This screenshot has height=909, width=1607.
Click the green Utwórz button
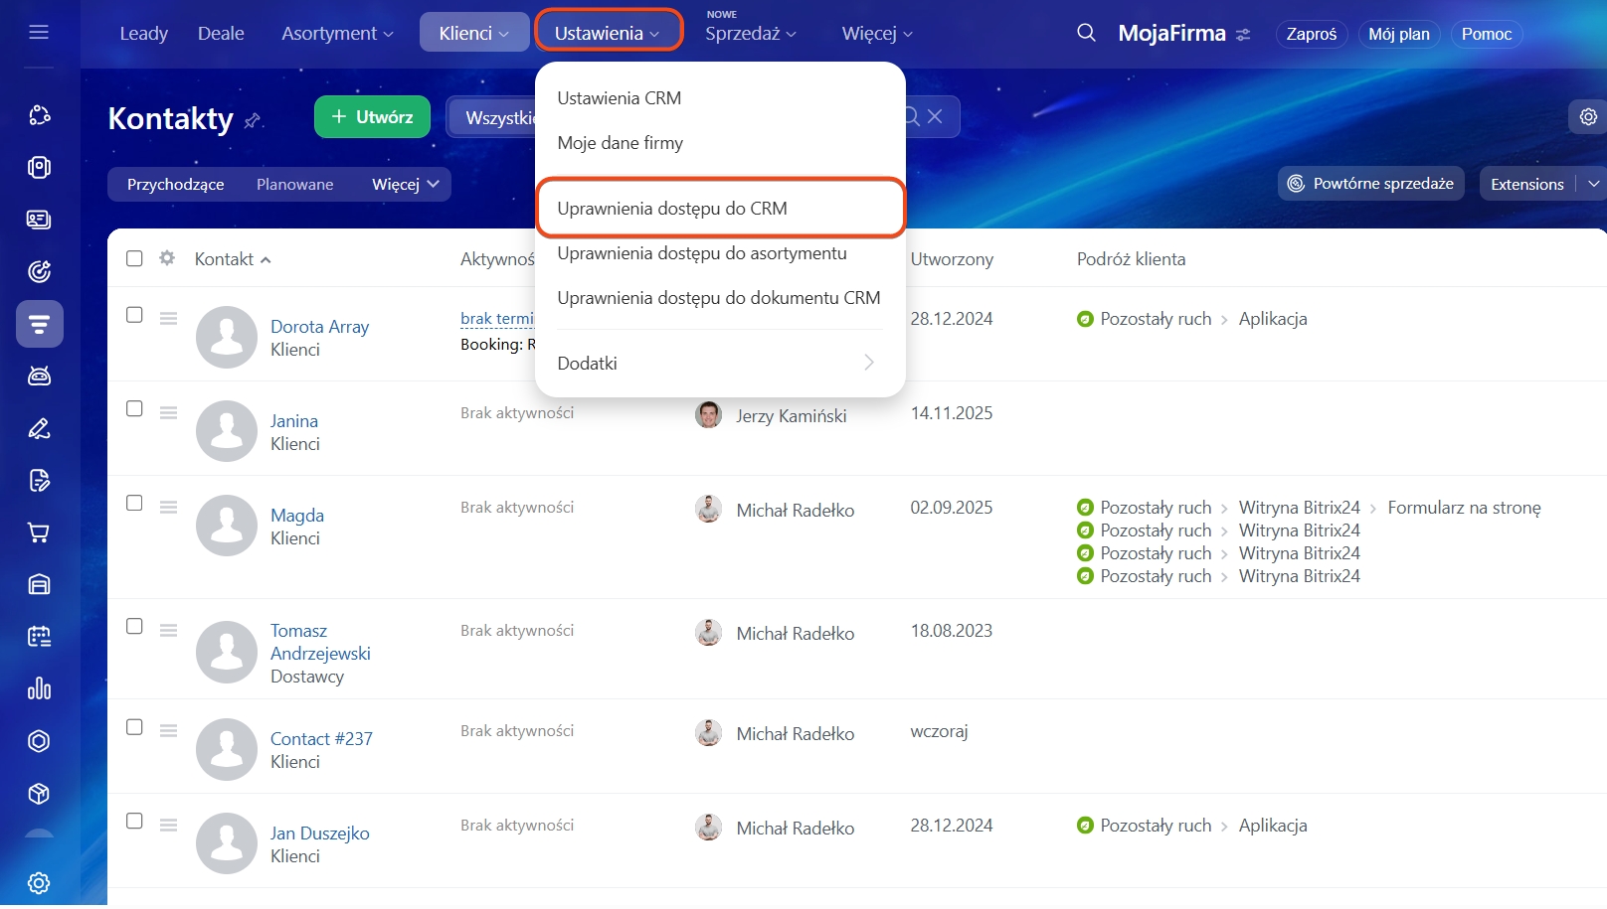point(372,117)
